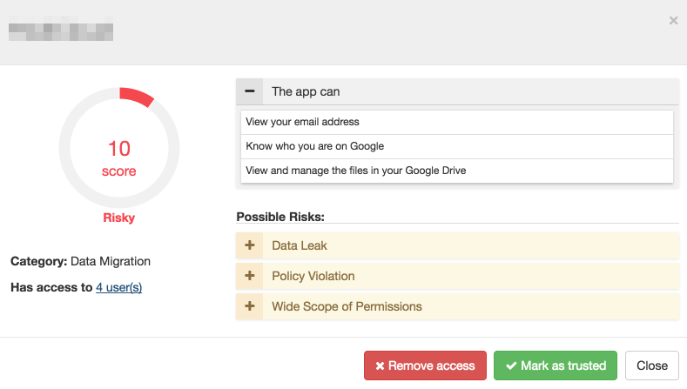The width and height of the screenshot is (687, 389).
Task: Expand Wide Scope of Permissions plus icon
Action: [x=250, y=306]
